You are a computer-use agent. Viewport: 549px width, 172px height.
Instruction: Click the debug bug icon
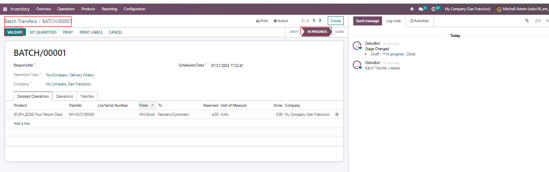(412, 9)
